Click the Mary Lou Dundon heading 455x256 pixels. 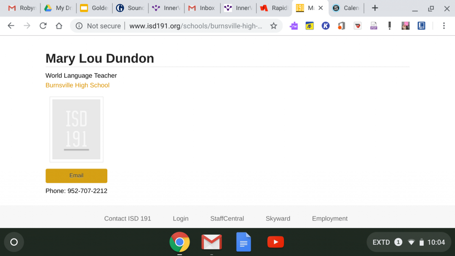pyautogui.click(x=100, y=58)
